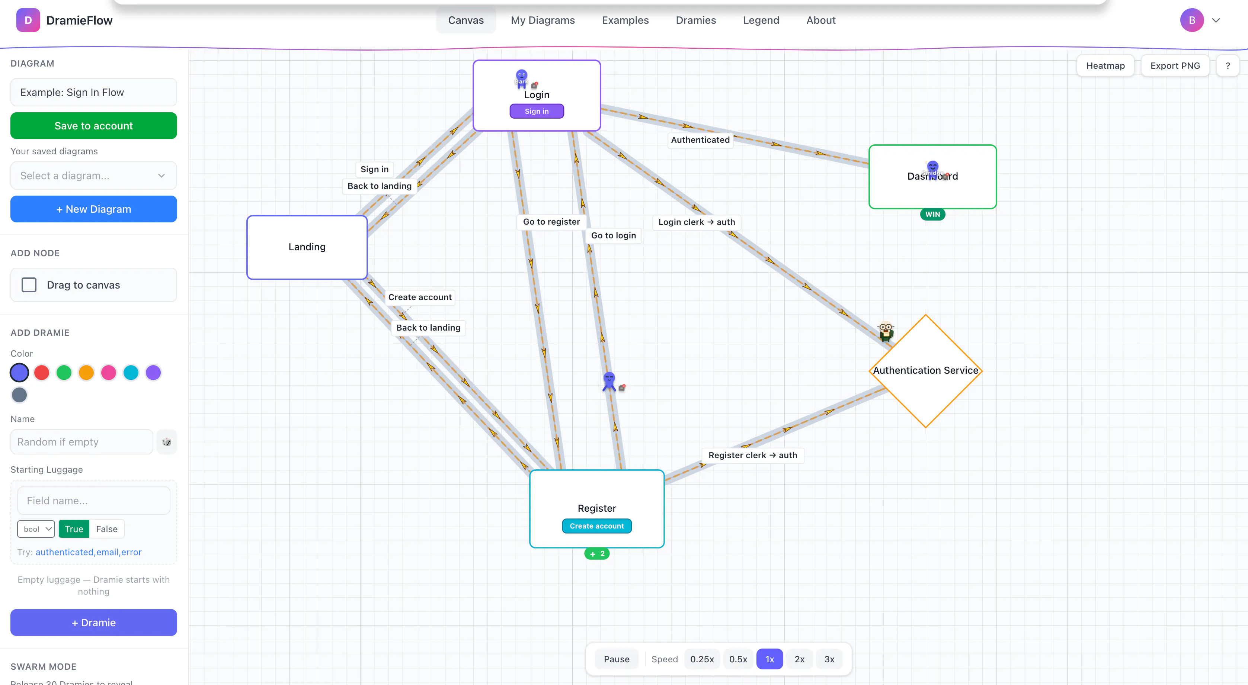Click the random name dice icon
This screenshot has height=685, width=1248.
[167, 441]
